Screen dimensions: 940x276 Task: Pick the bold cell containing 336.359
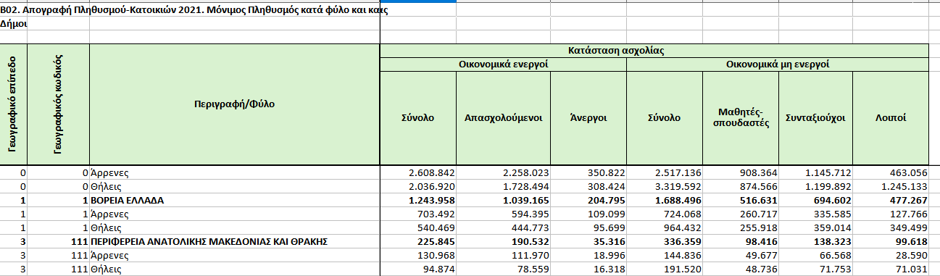point(665,242)
